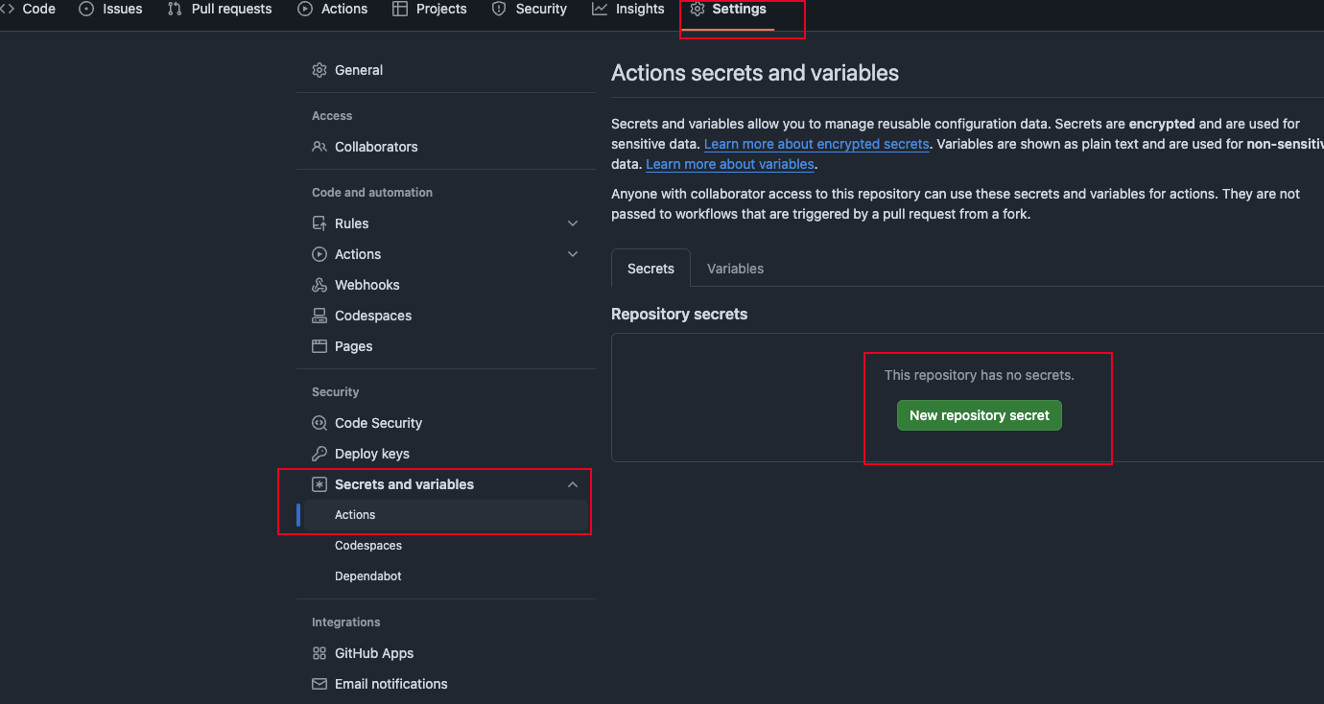The width and height of the screenshot is (1324, 704).
Task: Click the Webhooks icon
Action: point(319,285)
